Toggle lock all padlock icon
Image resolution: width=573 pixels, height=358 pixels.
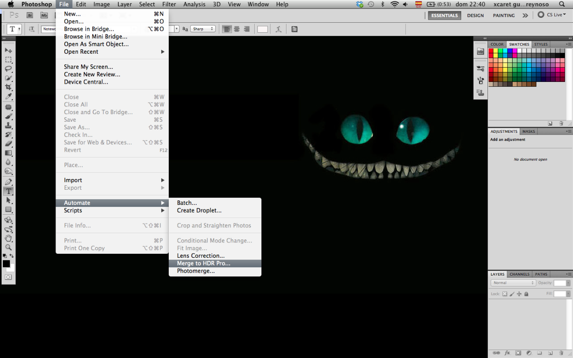[x=526, y=294]
